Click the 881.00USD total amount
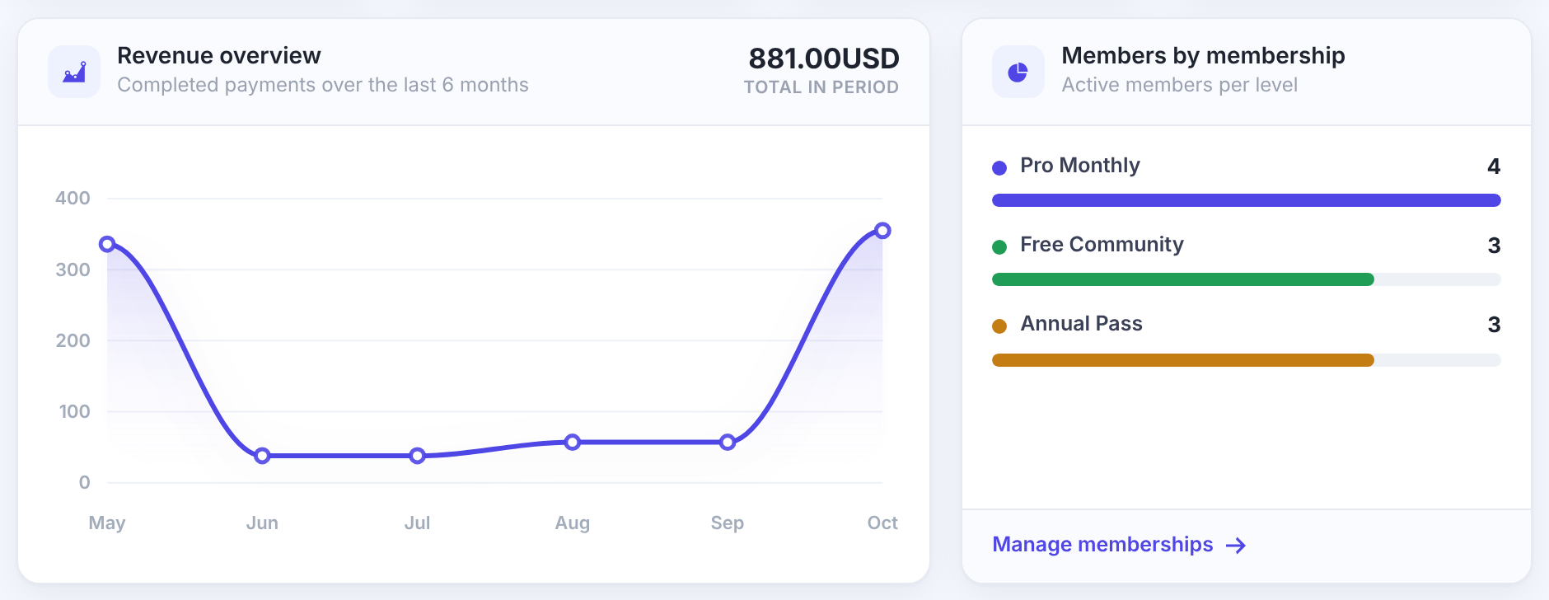This screenshot has height=600, width=1549. coord(824,59)
